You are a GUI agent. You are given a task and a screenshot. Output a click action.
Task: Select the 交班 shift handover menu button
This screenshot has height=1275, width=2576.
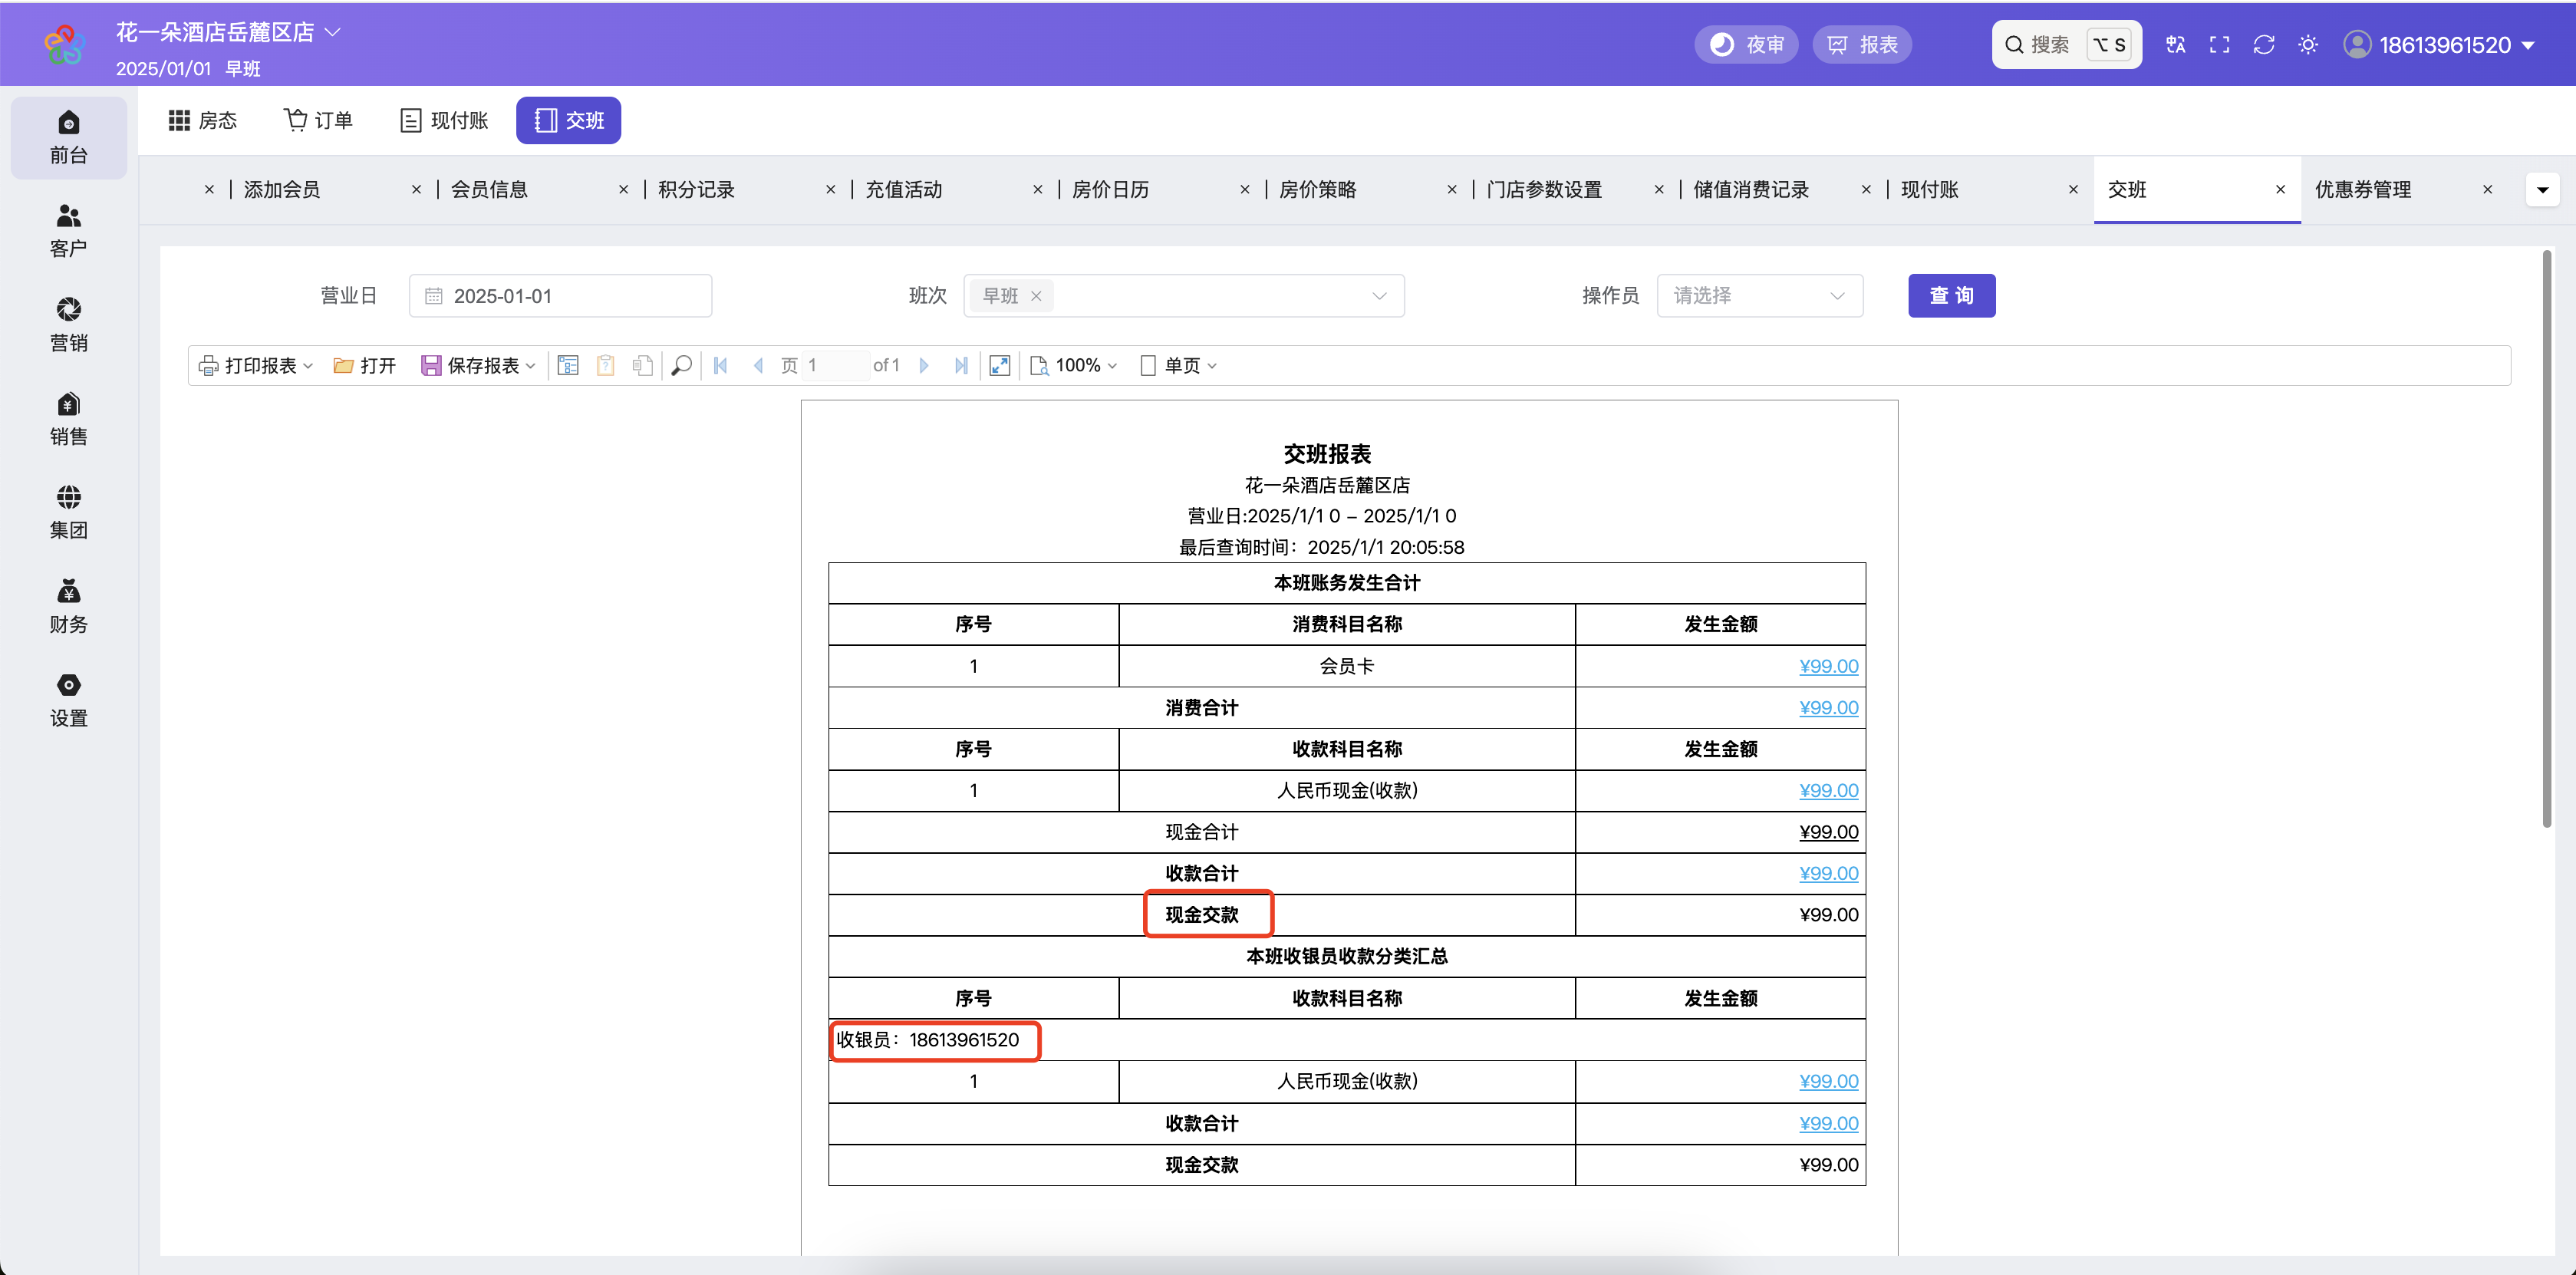(568, 121)
